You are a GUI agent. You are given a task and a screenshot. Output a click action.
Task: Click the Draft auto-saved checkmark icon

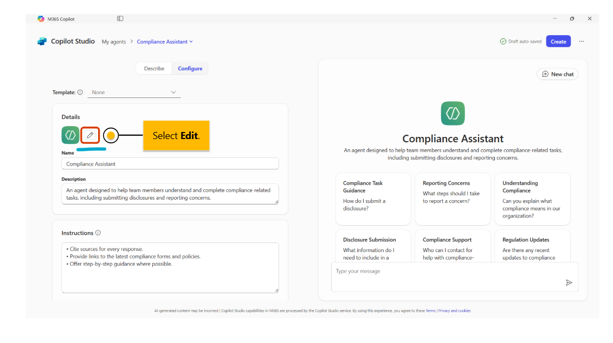tap(503, 41)
